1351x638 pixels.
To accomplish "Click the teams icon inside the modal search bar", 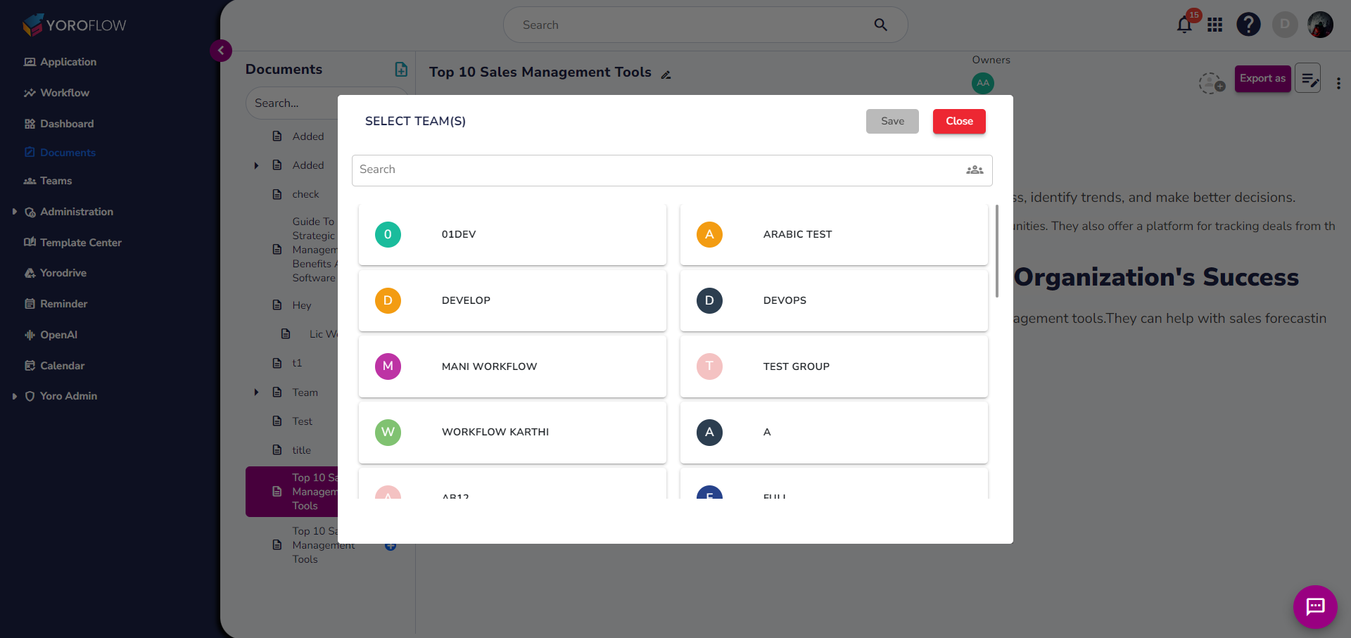I will (x=974, y=170).
